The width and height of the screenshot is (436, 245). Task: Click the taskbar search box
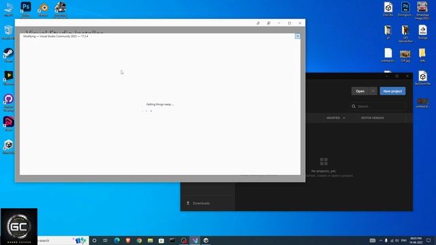click(63, 240)
